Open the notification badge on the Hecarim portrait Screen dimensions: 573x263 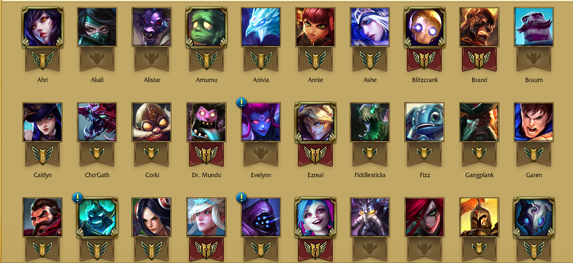(x=77, y=197)
